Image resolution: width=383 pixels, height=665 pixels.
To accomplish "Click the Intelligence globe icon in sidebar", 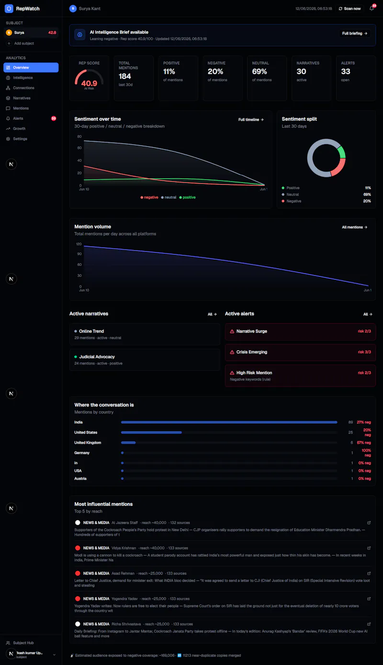I will [8, 78].
